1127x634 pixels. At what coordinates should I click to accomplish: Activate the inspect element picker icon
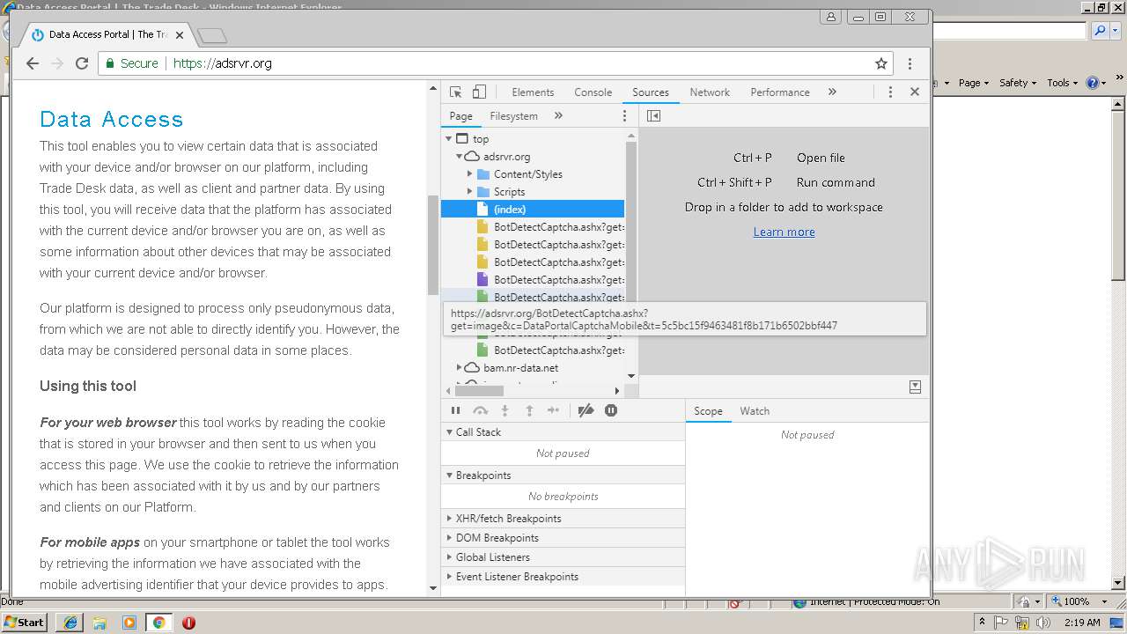click(455, 92)
